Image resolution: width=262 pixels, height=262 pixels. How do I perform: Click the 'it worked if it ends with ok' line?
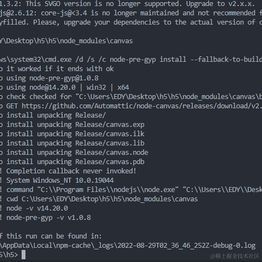[57, 69]
